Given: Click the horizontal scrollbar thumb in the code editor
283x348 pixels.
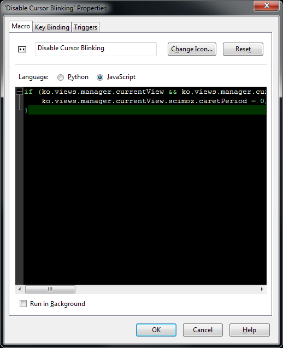Looking at the screenshot, I should coord(50,289).
